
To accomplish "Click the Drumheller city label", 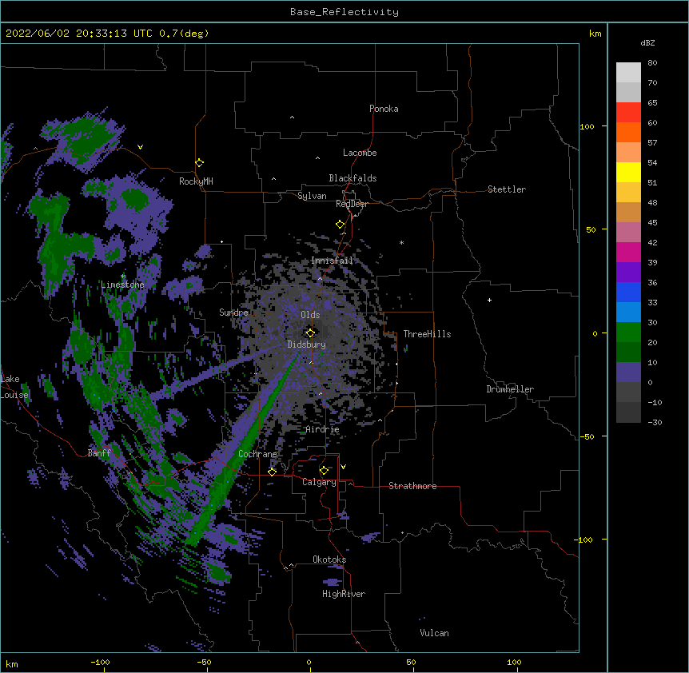I will [510, 389].
